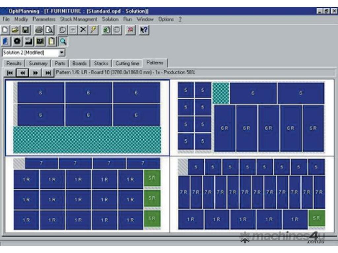Select the top-left cutting pattern thumbnail
The height and width of the screenshot is (253, 338).
click(87, 118)
